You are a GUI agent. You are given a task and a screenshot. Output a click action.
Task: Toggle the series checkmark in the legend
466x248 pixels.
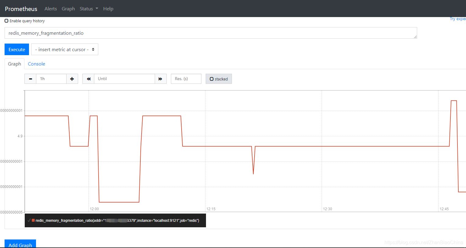[29, 220]
